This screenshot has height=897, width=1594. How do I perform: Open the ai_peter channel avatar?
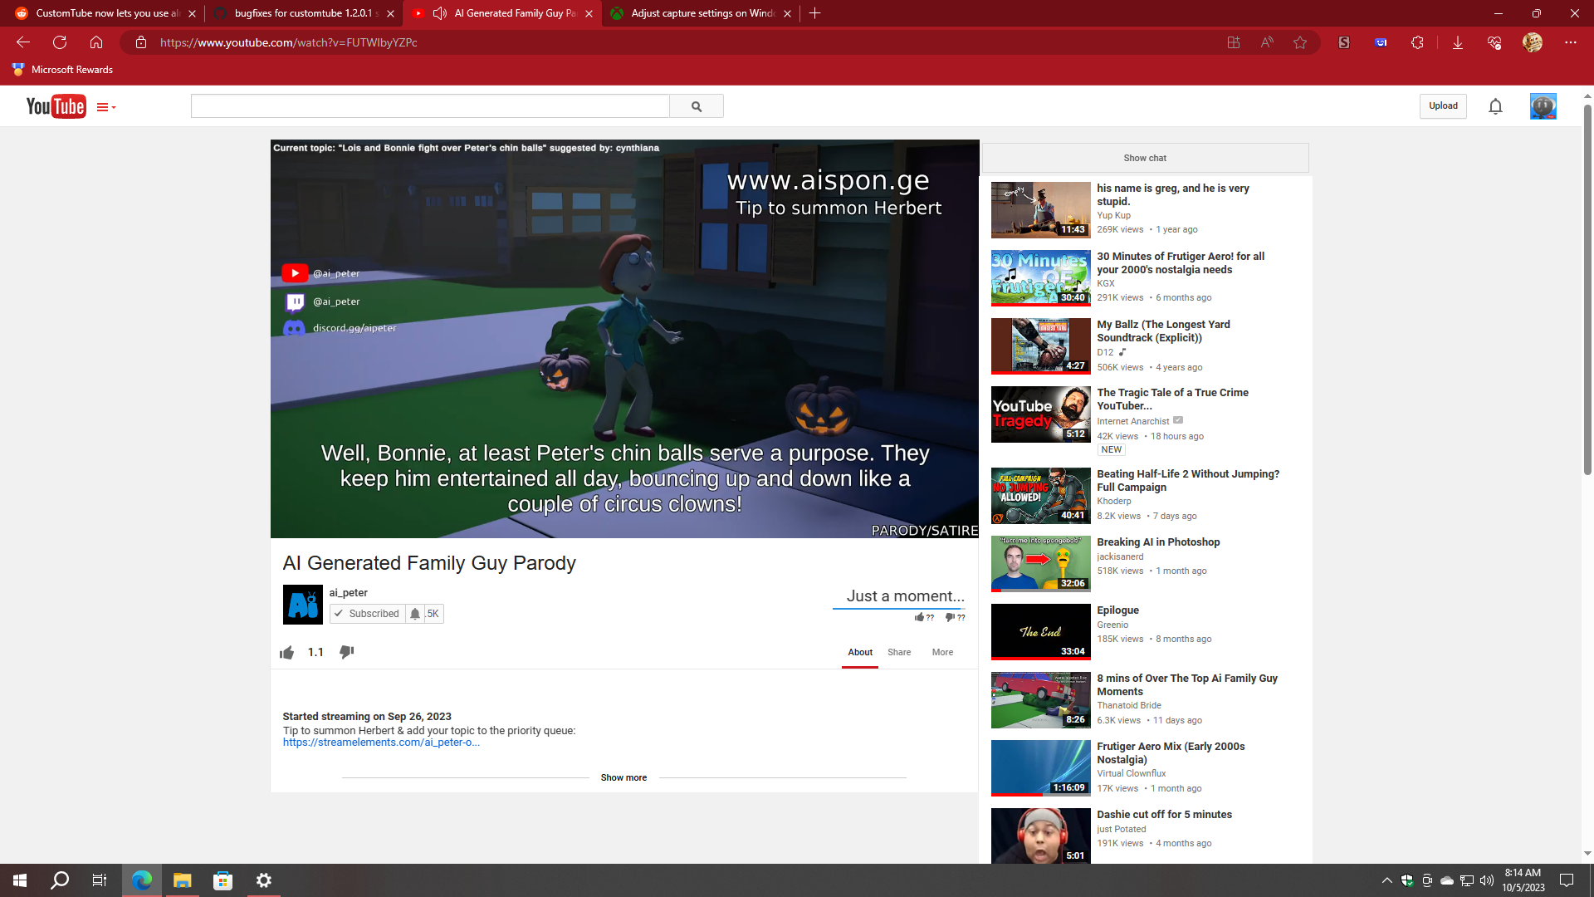click(x=302, y=605)
